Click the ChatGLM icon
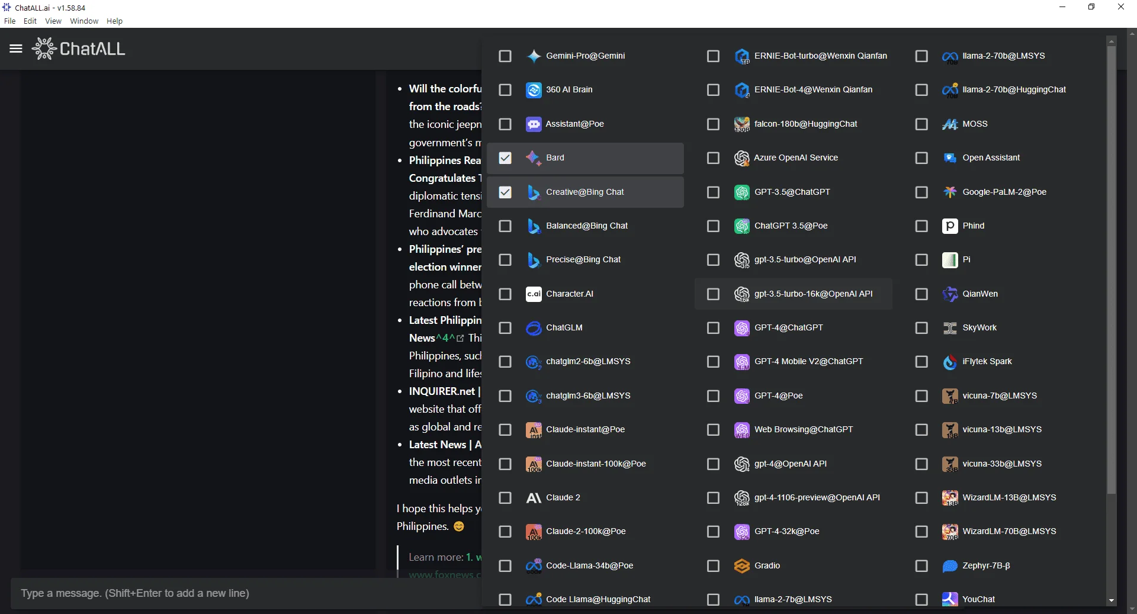This screenshot has height=614, width=1137. coord(534,328)
